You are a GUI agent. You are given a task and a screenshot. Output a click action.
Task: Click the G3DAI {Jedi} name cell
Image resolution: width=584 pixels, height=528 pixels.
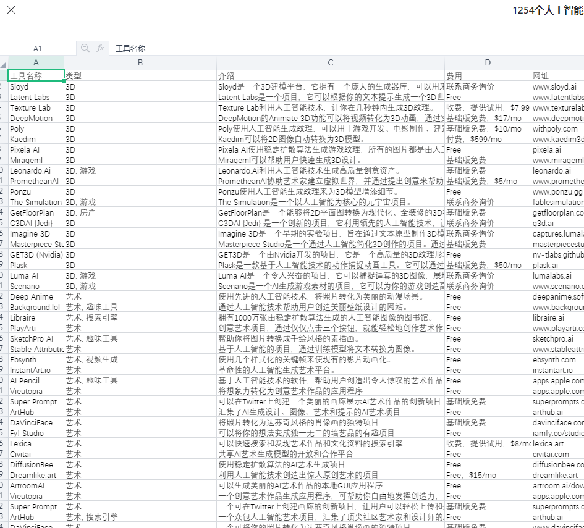coord(36,224)
